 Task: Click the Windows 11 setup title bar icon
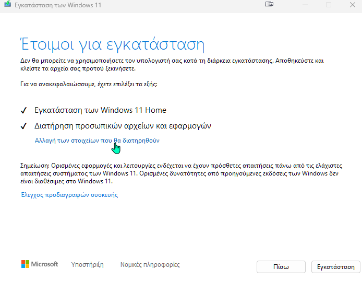point(8,4)
